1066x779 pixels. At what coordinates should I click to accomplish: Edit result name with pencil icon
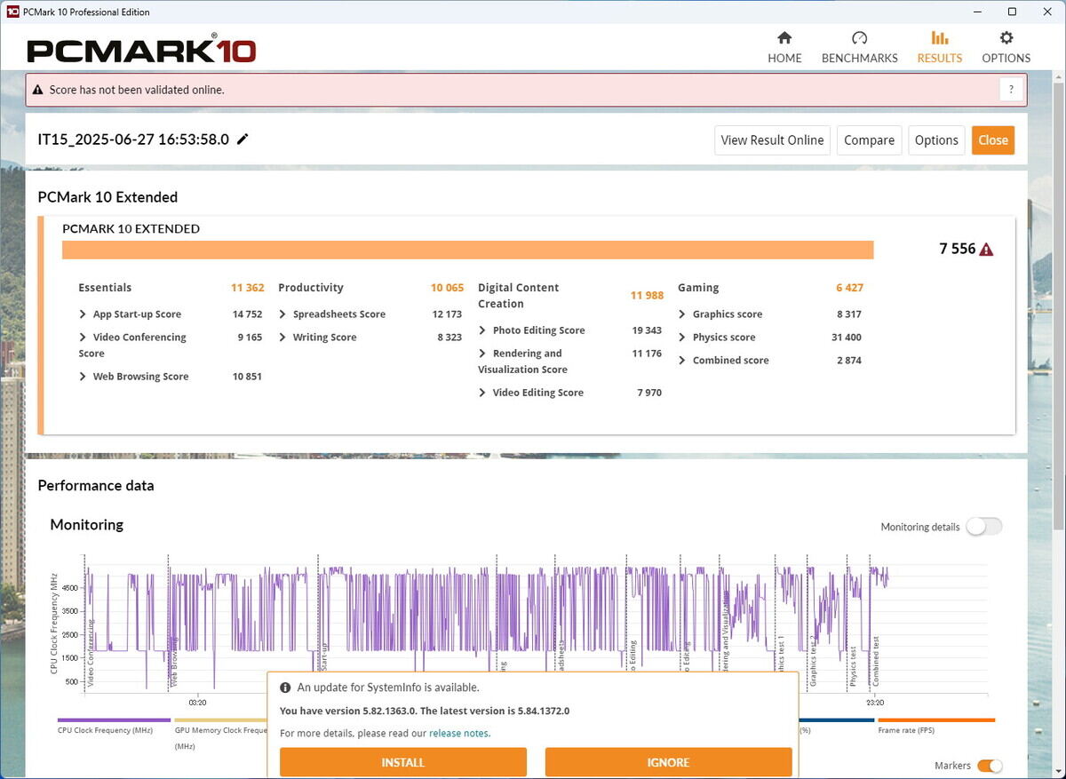point(243,139)
